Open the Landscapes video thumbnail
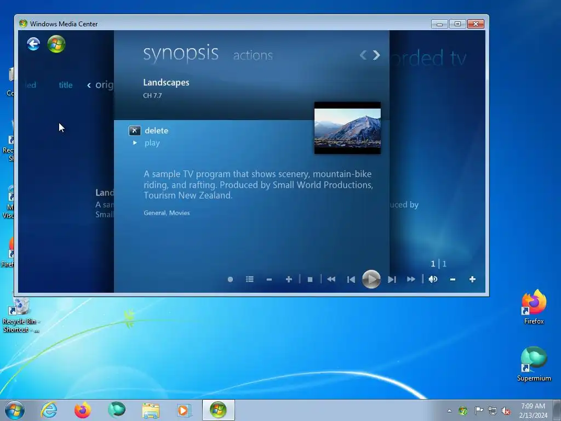 347,128
